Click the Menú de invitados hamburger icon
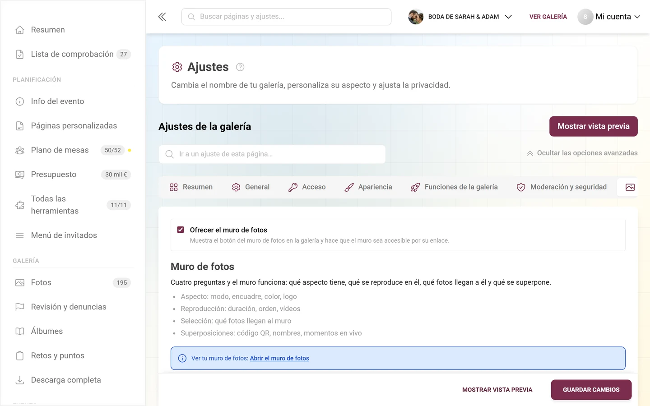 [20, 235]
